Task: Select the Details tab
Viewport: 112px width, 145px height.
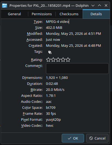Action: (96, 14)
